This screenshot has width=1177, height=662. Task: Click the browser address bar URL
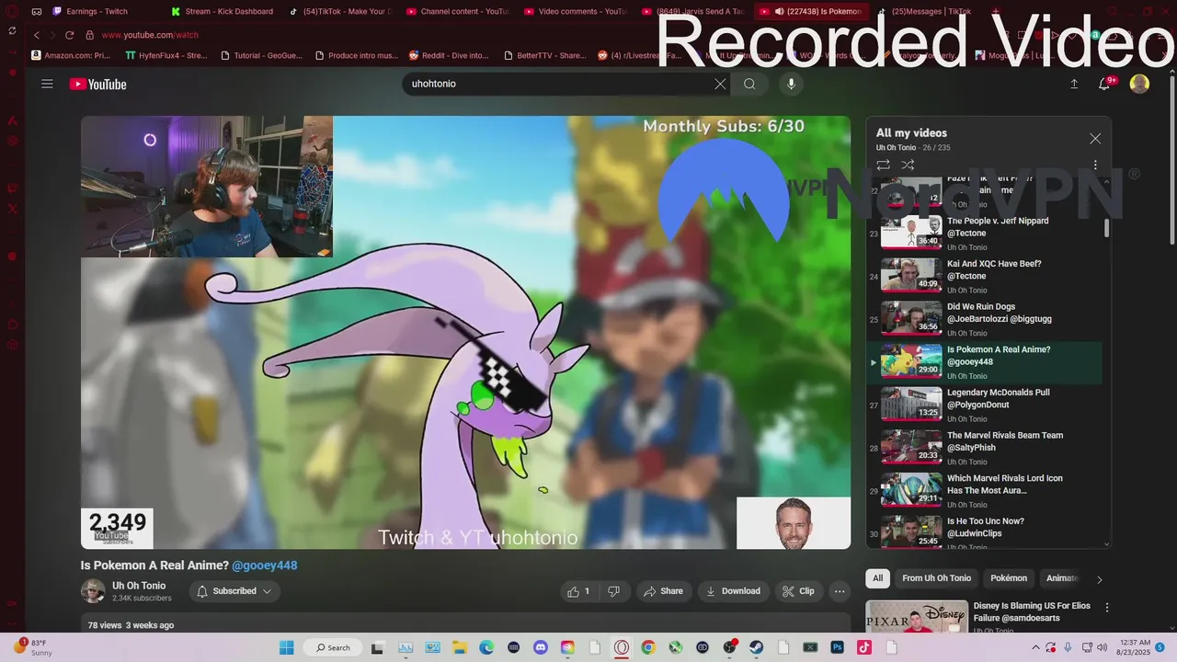[x=150, y=35]
